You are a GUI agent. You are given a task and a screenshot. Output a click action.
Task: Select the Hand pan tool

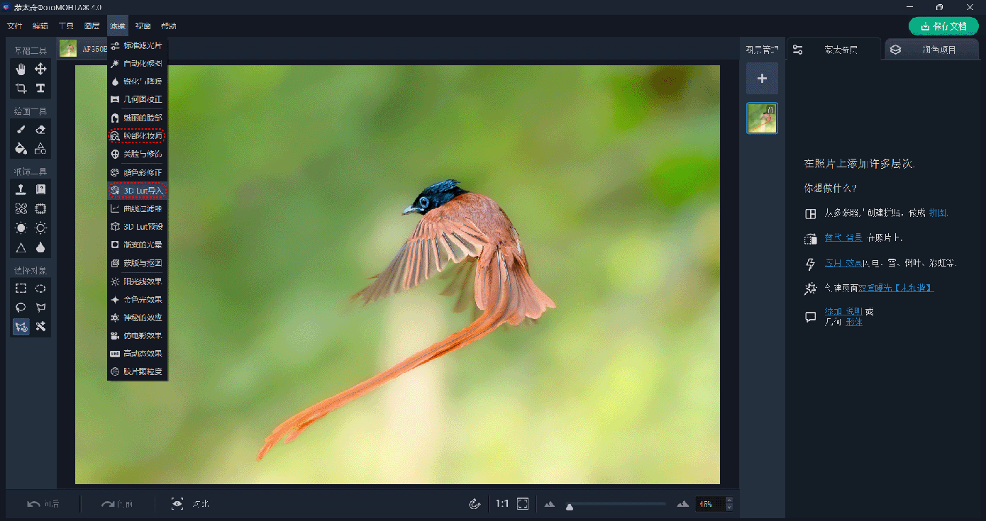(21, 69)
